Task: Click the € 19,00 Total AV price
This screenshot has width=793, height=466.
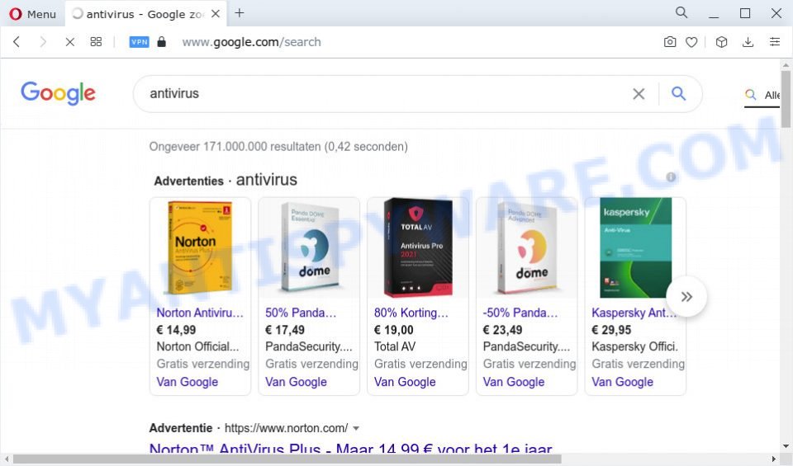Action: (x=393, y=330)
